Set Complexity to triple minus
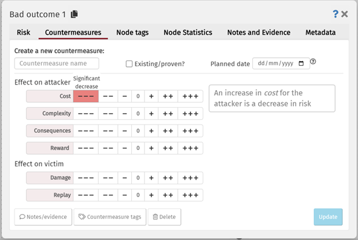This screenshot has width=358, height=240. coord(86,114)
